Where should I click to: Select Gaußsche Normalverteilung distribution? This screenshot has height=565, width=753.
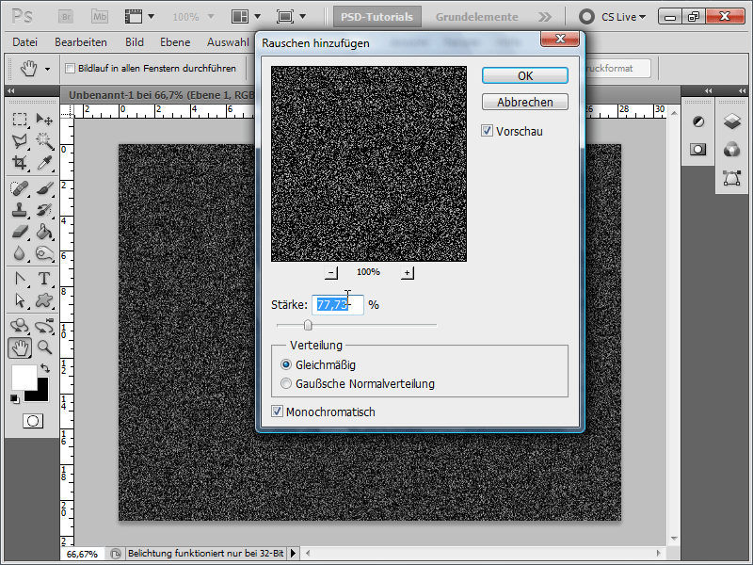point(286,383)
